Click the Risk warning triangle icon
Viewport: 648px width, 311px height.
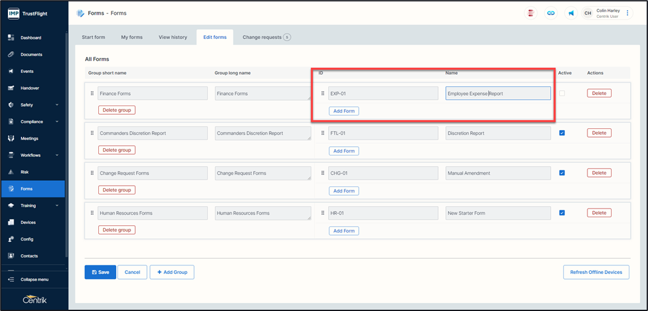[11, 172]
